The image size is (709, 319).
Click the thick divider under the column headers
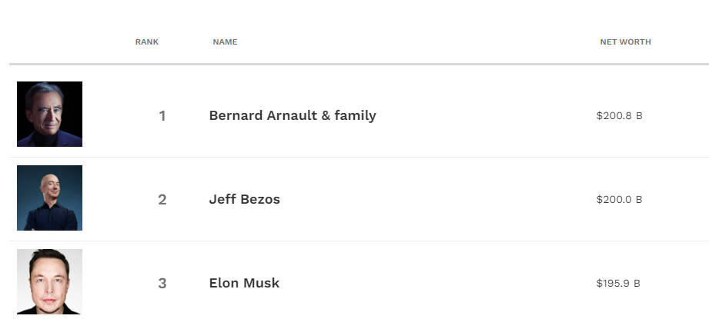[x=359, y=64]
